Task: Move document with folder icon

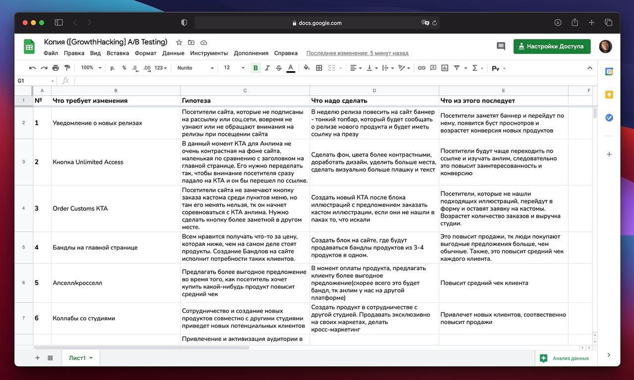Action: pos(191,43)
